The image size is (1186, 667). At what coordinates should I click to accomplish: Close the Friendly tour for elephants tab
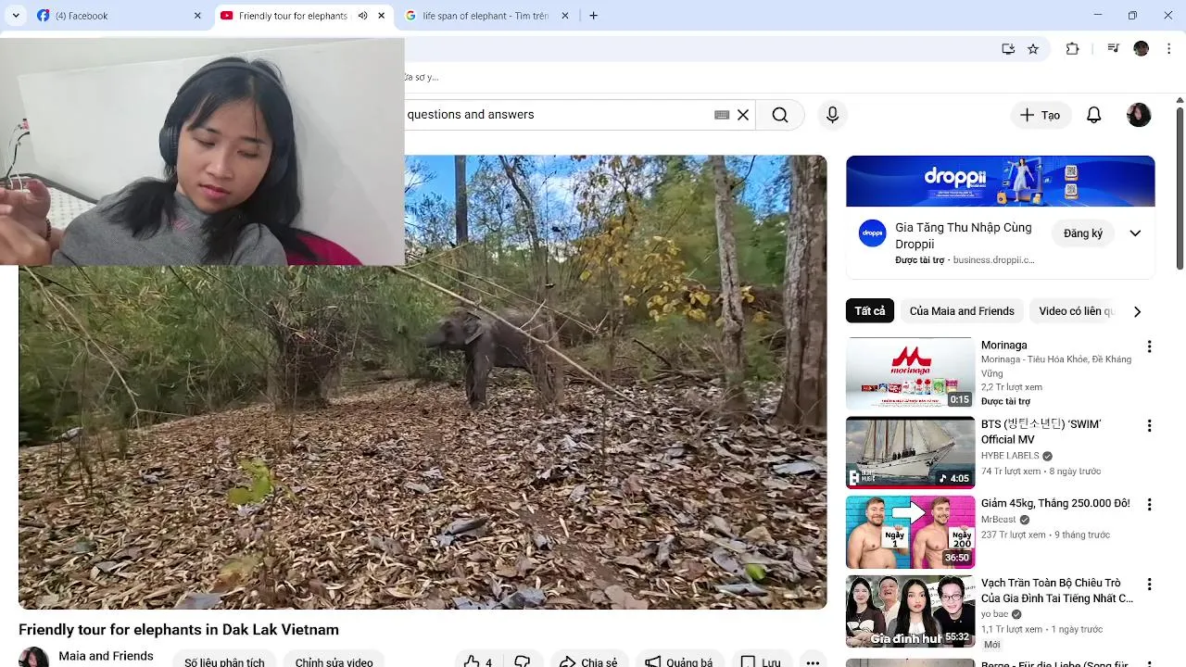381,16
